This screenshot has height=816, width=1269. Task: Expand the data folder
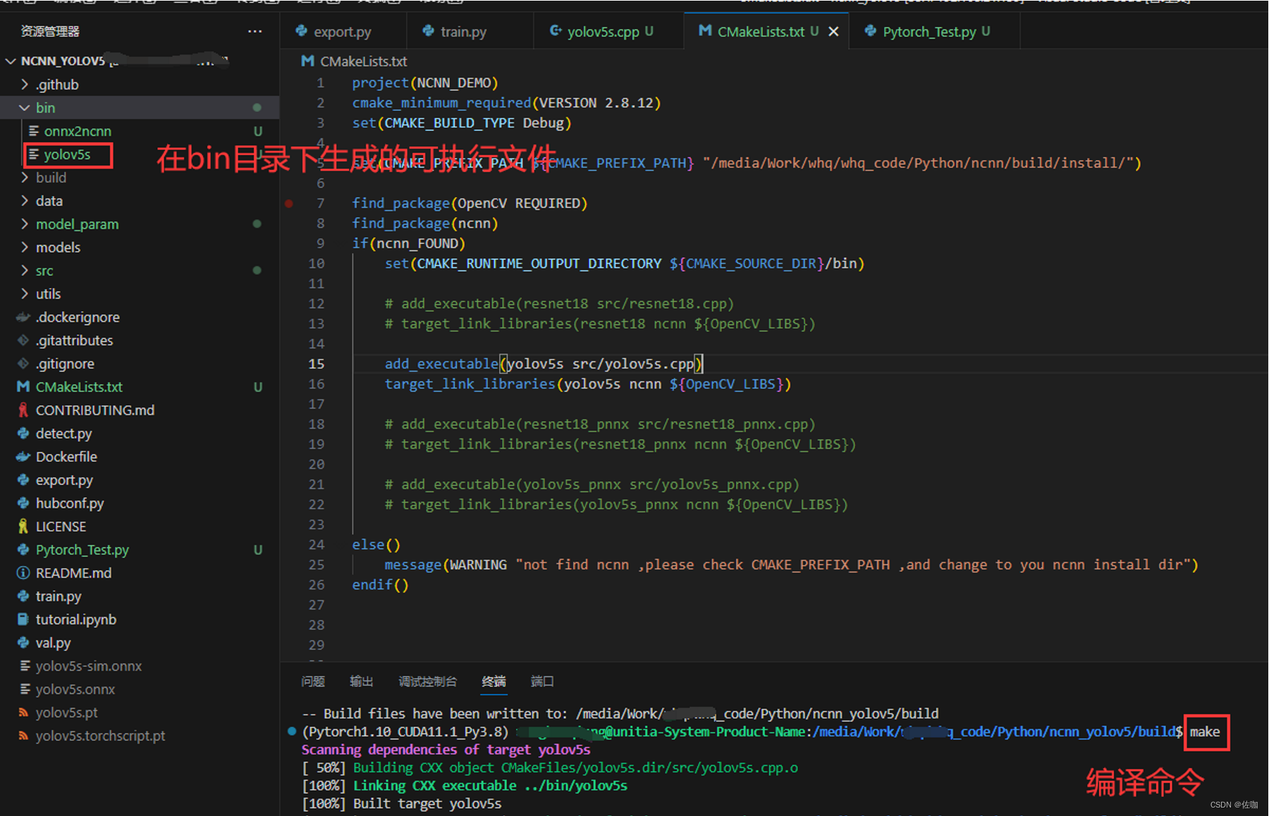point(25,201)
